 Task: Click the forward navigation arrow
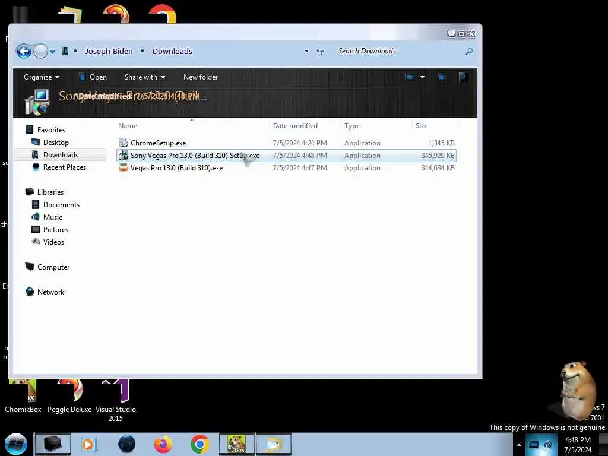click(x=40, y=51)
